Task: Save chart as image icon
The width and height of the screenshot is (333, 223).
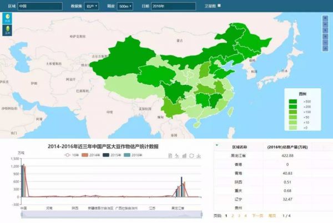Action: [x=198, y=156]
